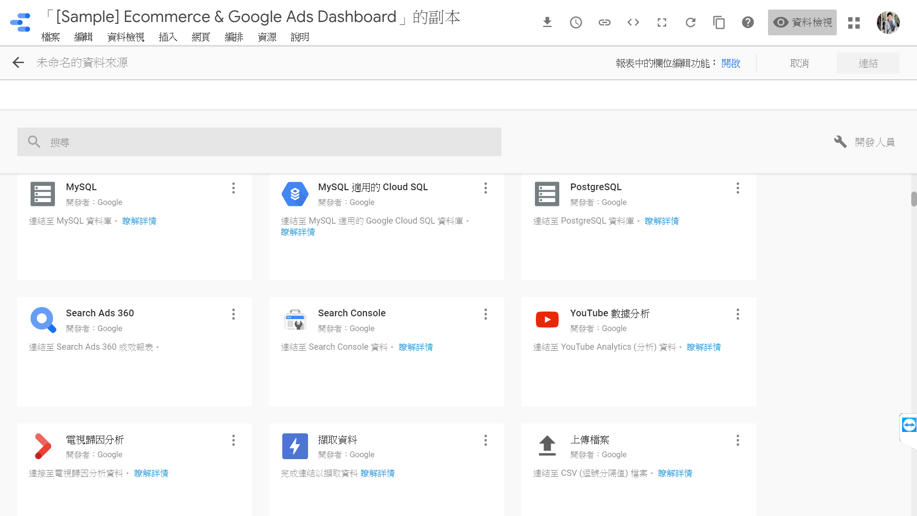Open the Google apps grid icon
This screenshot has width=917, height=516.
[x=854, y=23]
